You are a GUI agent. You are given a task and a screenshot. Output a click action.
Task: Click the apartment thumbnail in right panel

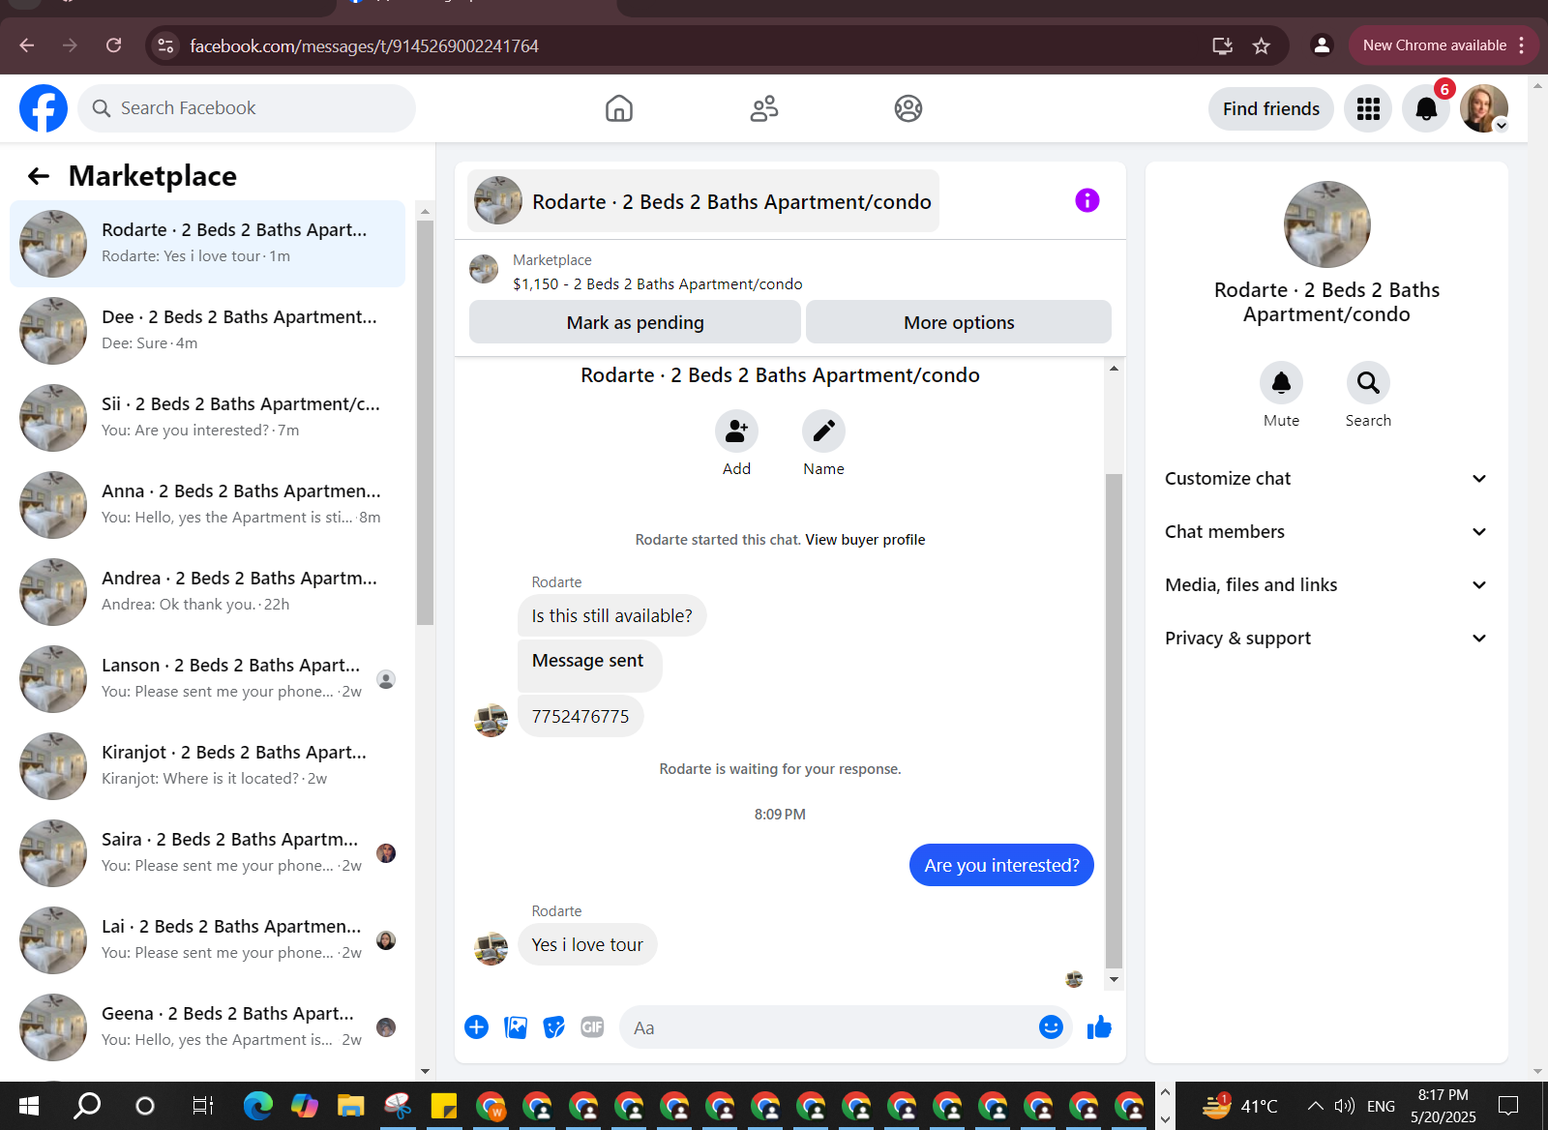point(1326,224)
